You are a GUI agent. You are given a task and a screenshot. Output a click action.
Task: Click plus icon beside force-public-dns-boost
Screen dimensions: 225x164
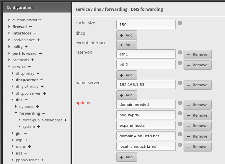(65, 120)
